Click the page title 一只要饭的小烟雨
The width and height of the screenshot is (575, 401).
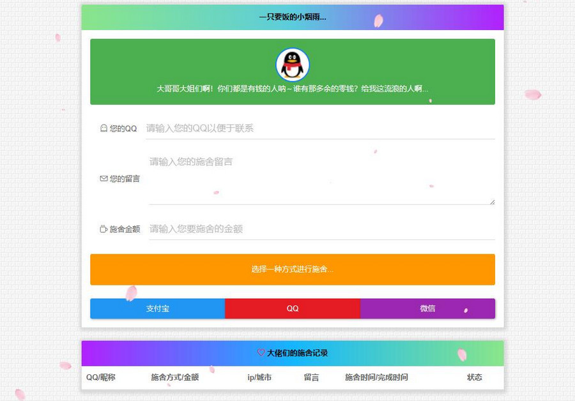tap(292, 17)
